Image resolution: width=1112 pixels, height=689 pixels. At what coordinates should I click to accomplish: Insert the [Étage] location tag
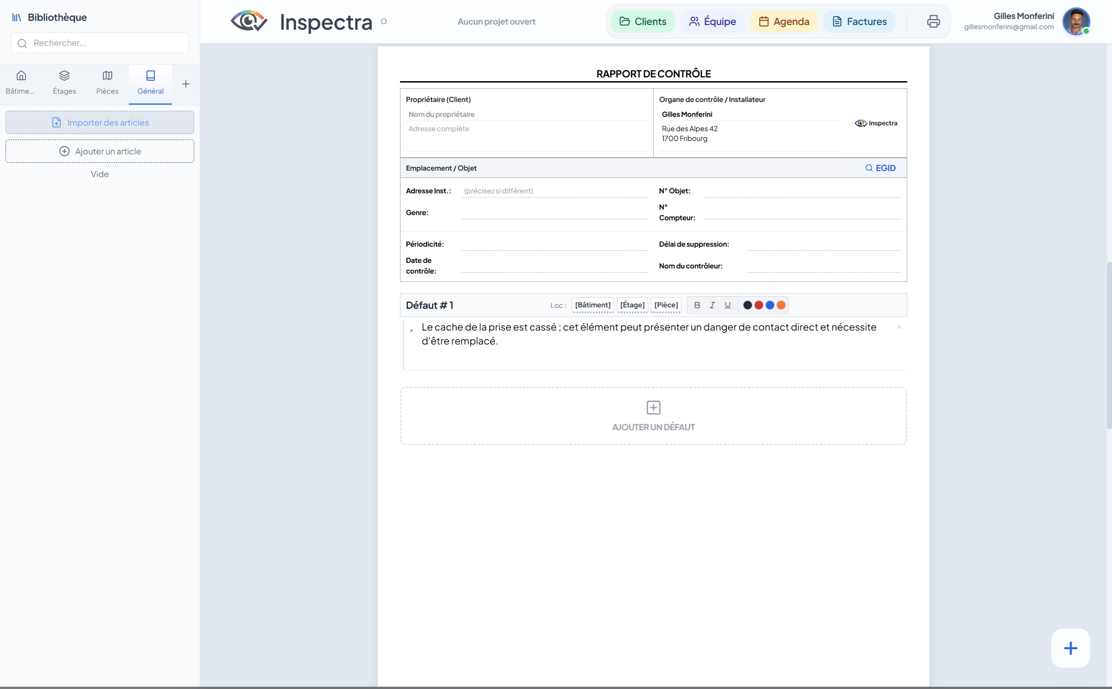[632, 305]
